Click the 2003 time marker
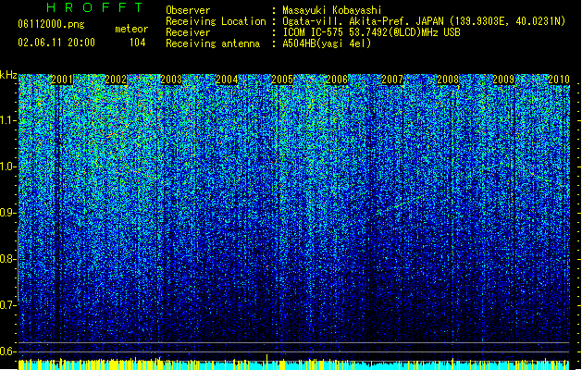This screenshot has height=370, width=582. point(171,80)
